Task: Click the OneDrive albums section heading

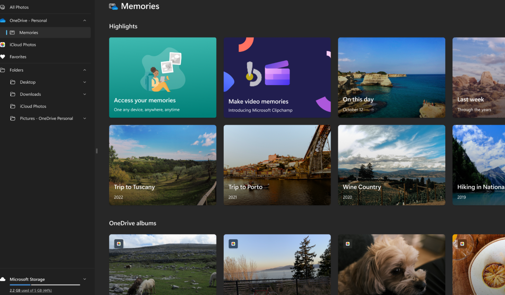Action: [133, 223]
